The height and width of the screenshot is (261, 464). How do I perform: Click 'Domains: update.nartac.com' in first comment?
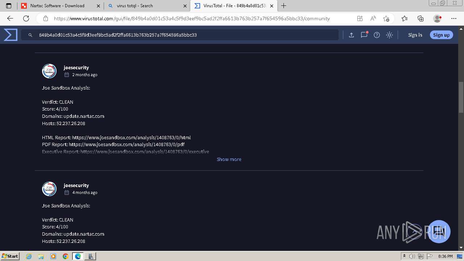pos(73,116)
